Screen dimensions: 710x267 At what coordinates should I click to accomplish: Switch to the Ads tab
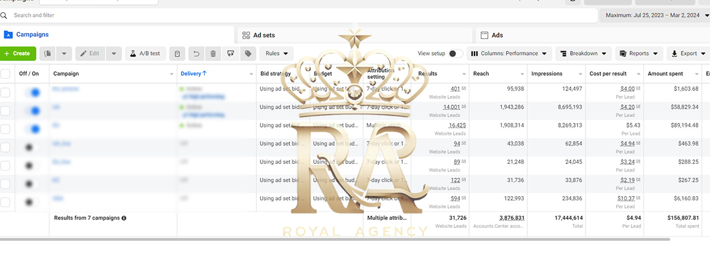592,35
